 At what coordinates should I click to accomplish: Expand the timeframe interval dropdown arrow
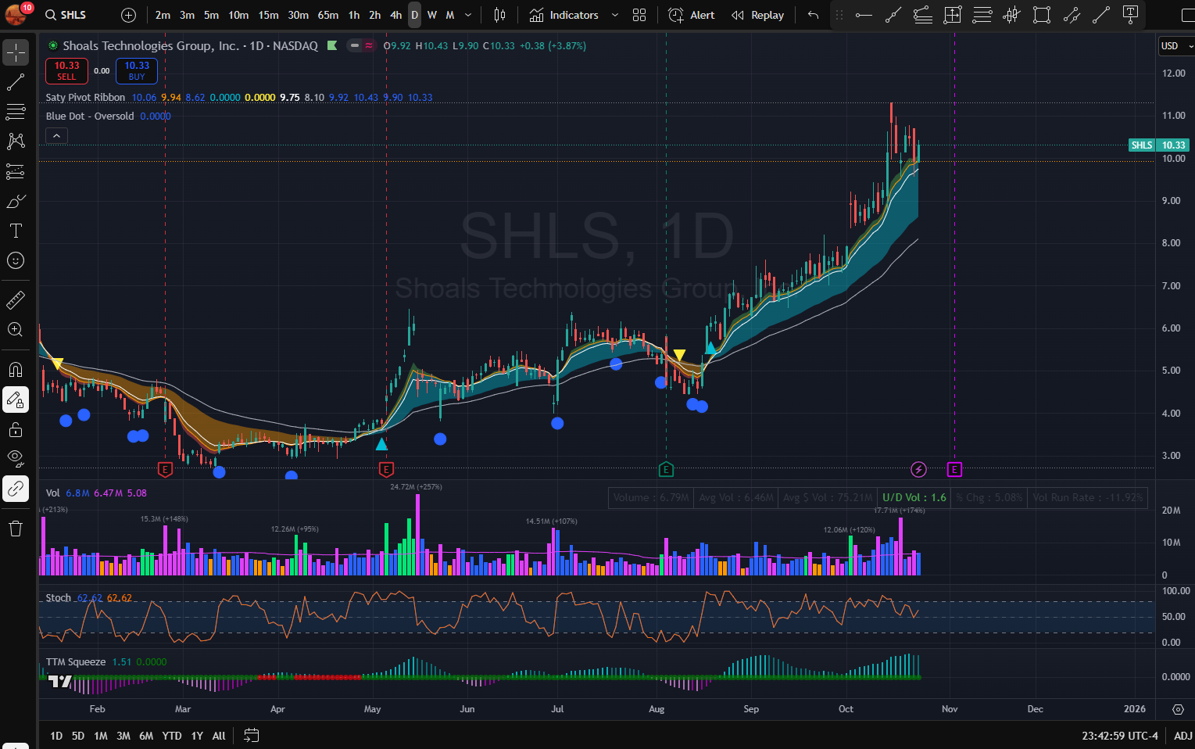(x=468, y=15)
